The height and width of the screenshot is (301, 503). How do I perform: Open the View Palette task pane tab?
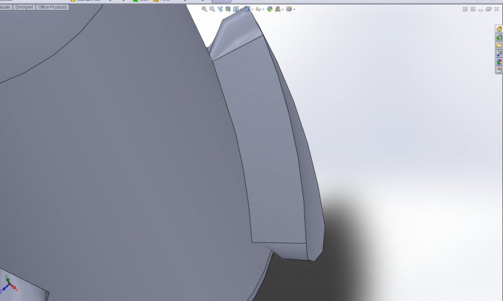499,54
